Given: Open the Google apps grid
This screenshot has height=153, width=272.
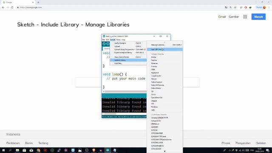Looking at the screenshot, I should point(245,17).
